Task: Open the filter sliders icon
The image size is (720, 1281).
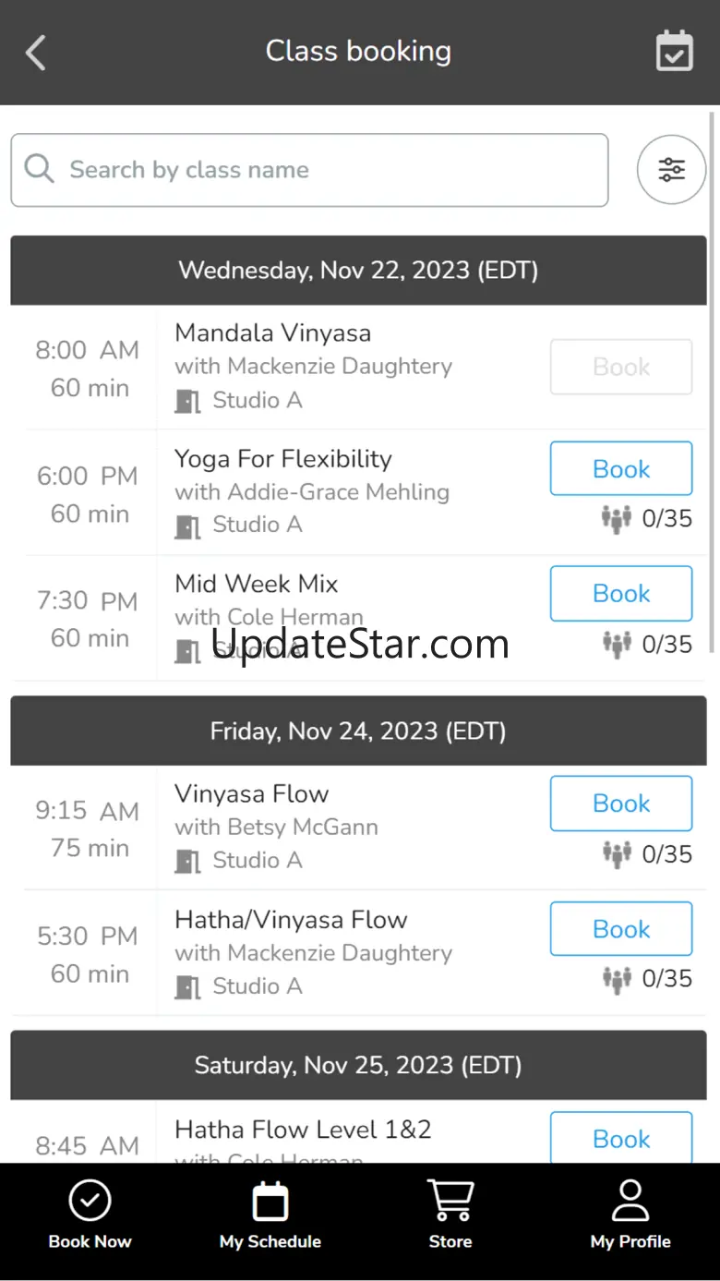Action: point(671,170)
